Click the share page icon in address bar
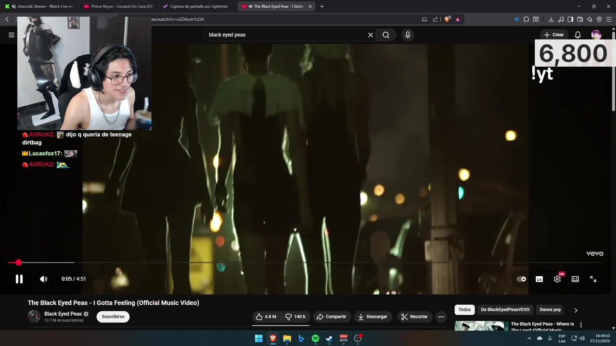Image resolution: width=616 pixels, height=346 pixels. [436, 19]
